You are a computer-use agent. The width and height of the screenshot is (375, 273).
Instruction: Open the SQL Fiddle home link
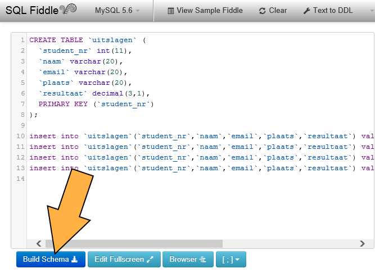coord(28,10)
